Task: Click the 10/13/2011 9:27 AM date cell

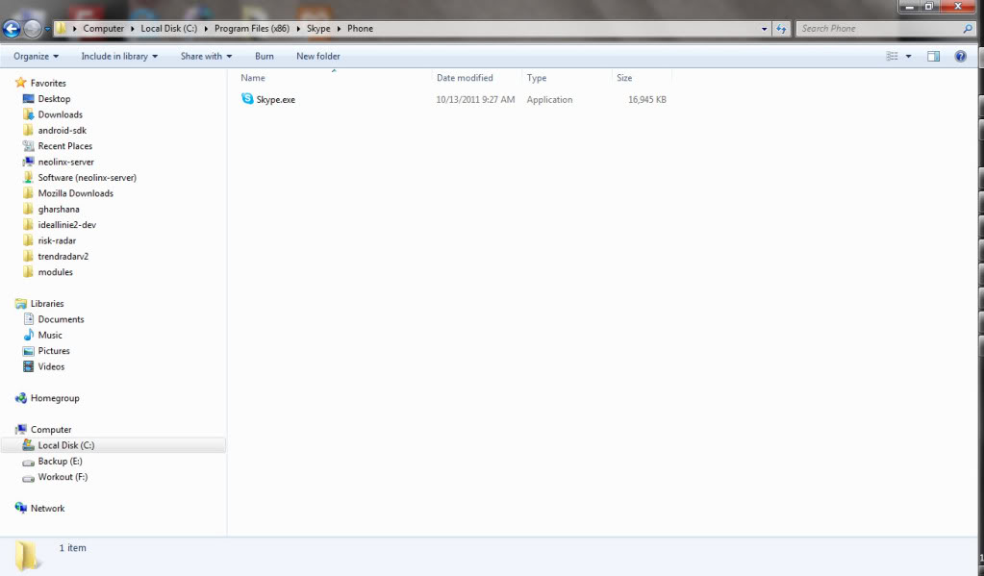Action: (x=475, y=100)
